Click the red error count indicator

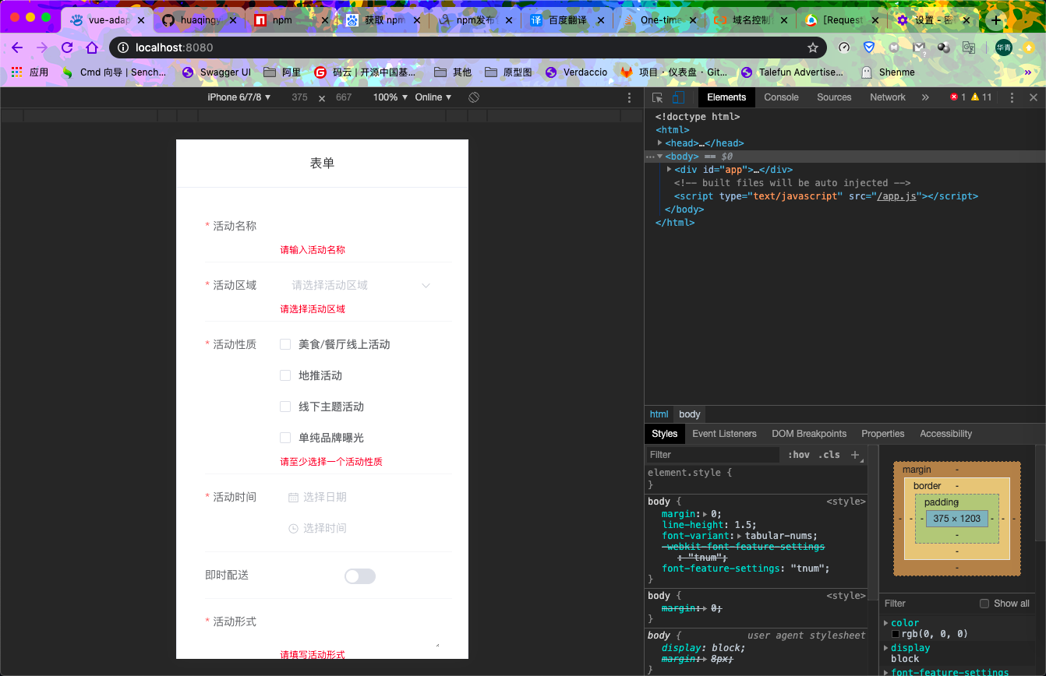pos(957,97)
